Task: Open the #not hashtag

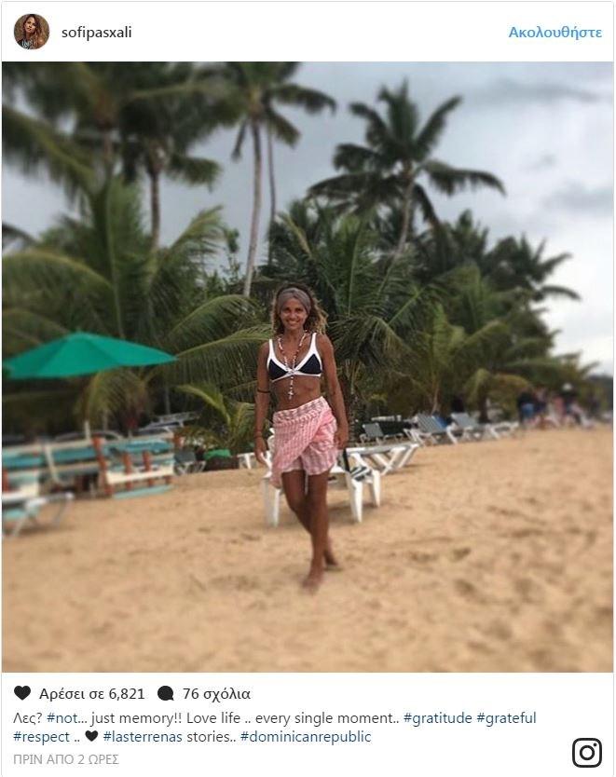Action: pyautogui.click(x=62, y=718)
